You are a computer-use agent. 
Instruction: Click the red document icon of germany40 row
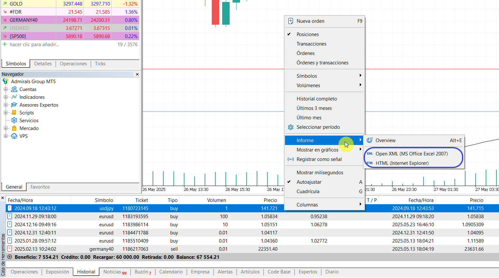[x=10, y=249]
